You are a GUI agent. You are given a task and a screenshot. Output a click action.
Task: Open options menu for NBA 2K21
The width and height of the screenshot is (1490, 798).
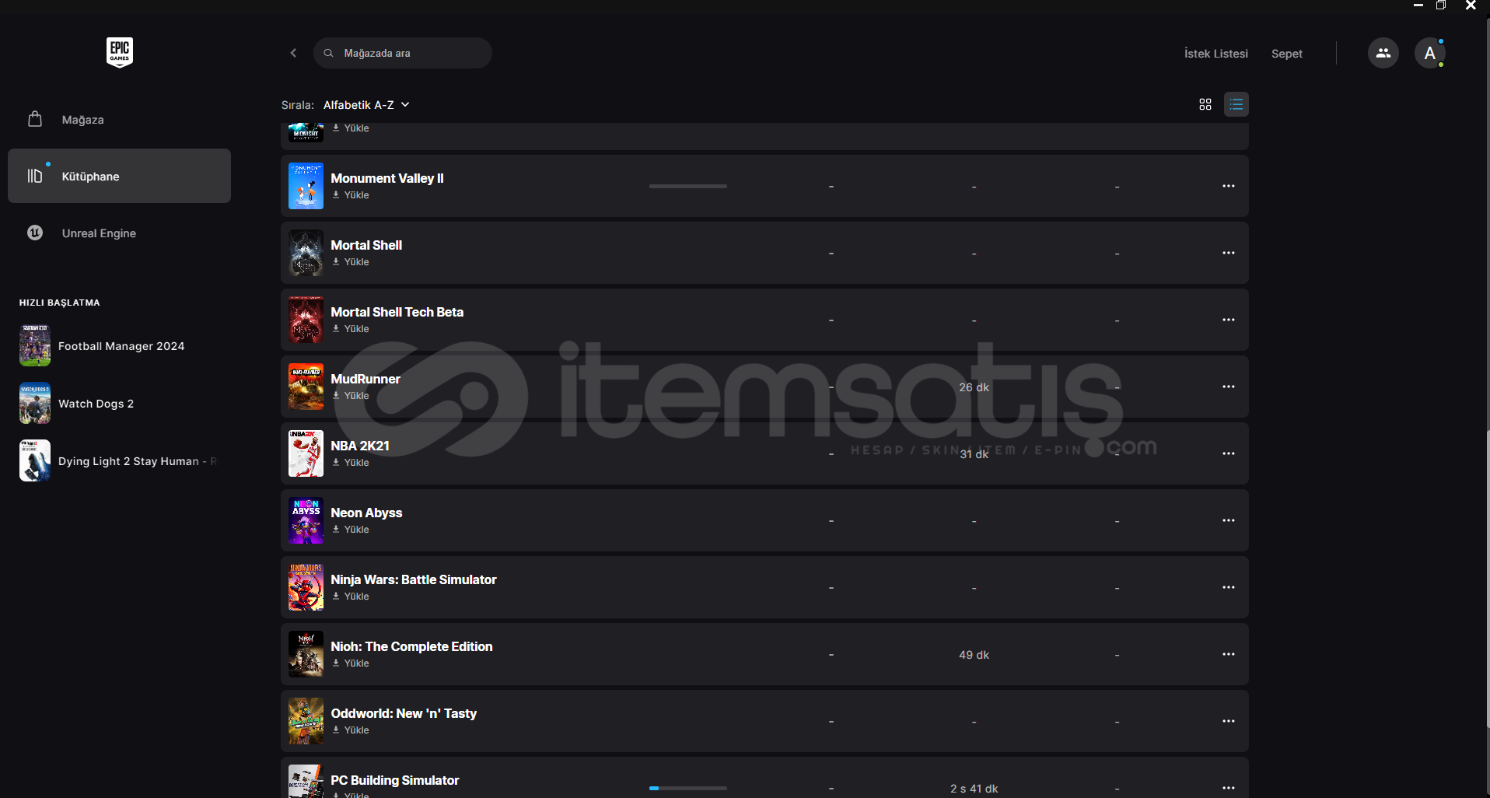point(1229,453)
